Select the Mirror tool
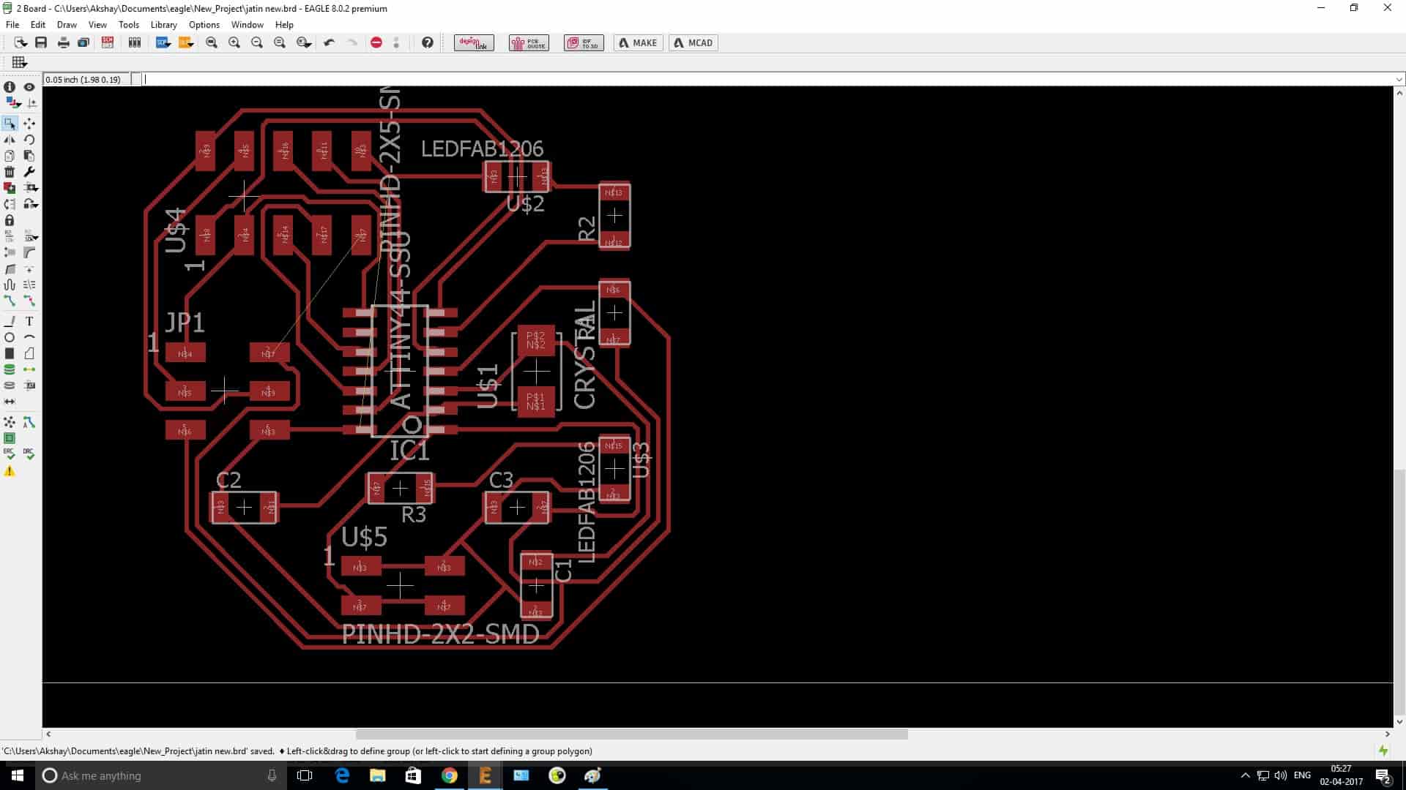This screenshot has width=1406, height=790. 10,140
